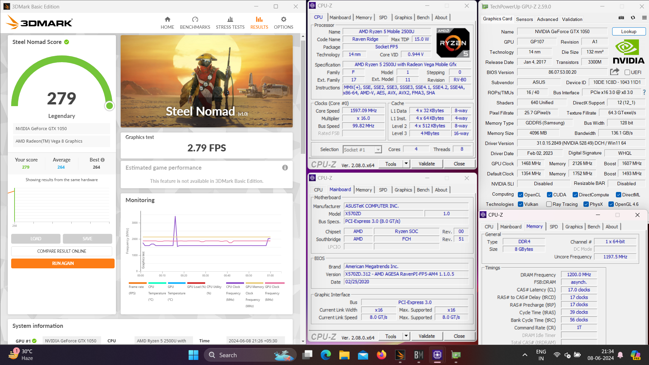Image resolution: width=649 pixels, height=365 pixels.
Task: Click LOAD button in 3DMark
Action: (36, 239)
